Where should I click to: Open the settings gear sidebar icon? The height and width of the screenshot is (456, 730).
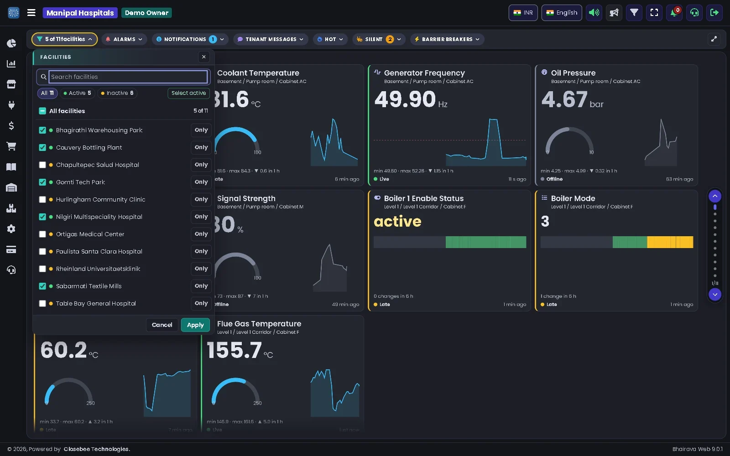pos(11,229)
